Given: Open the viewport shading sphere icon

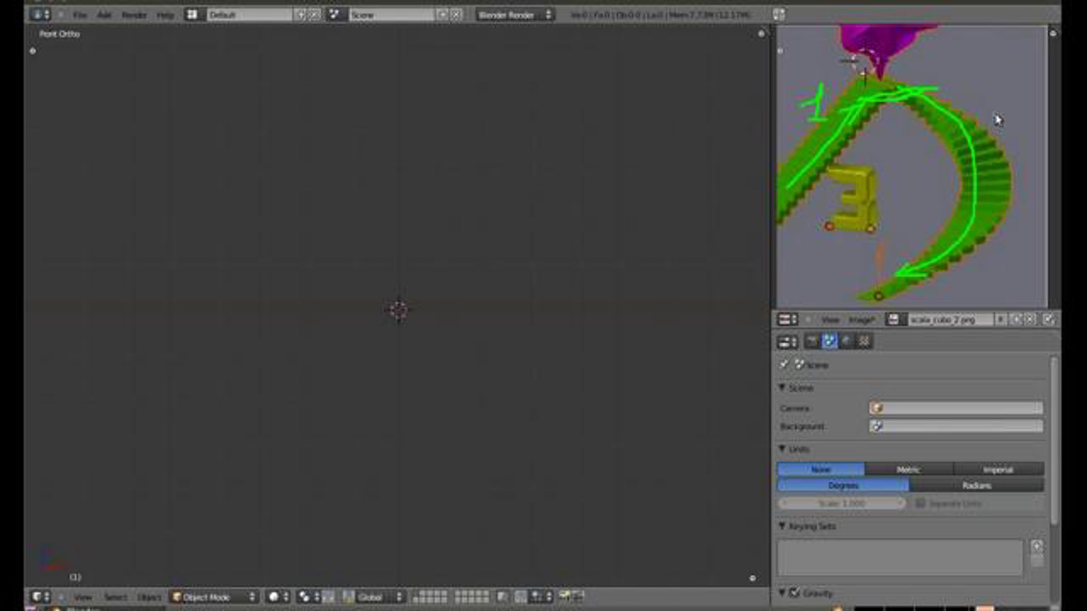Looking at the screenshot, I should click(x=274, y=597).
